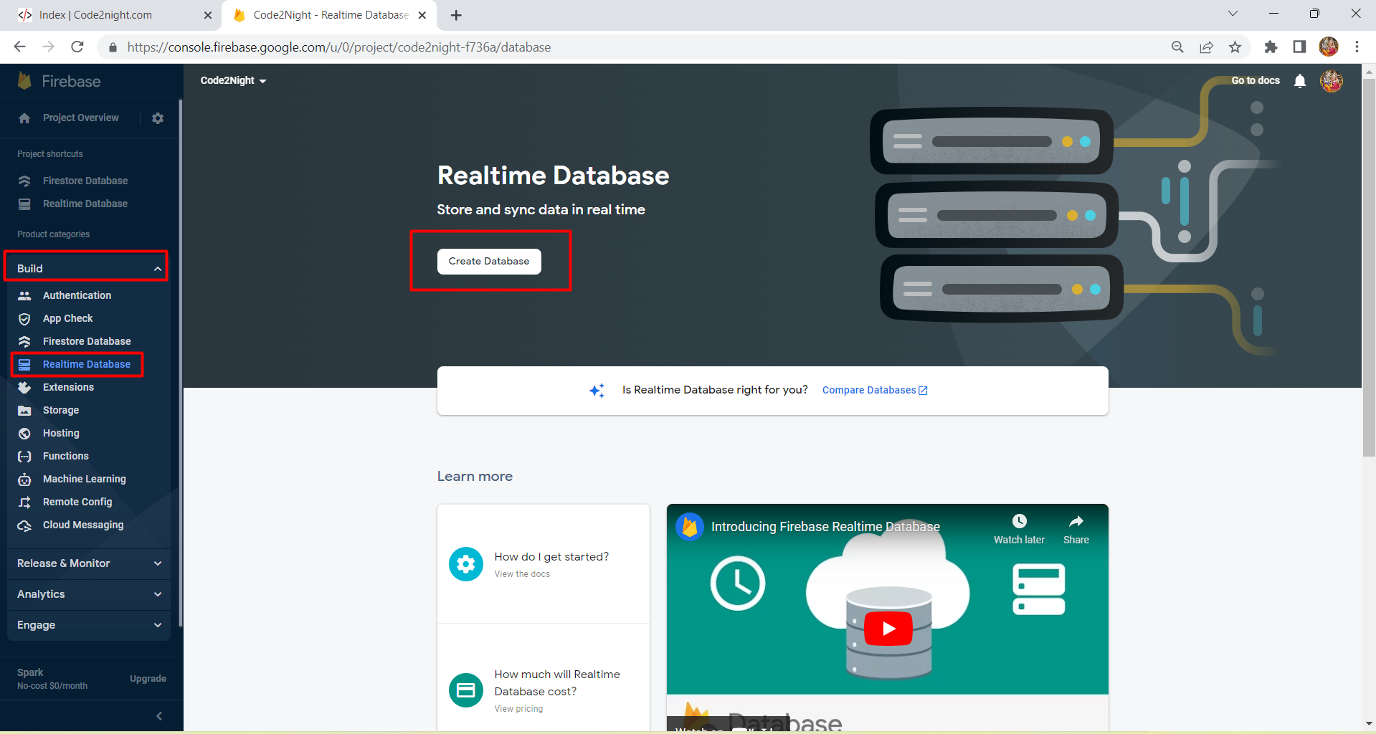Click the Create Database button

coord(489,261)
